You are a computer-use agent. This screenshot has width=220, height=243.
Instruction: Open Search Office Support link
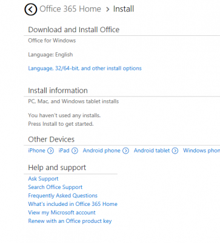point(55,187)
